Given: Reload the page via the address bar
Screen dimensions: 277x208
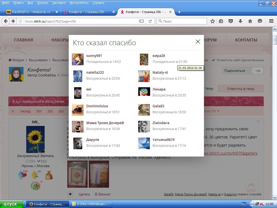Looking at the screenshot, I should click(x=150, y=21).
